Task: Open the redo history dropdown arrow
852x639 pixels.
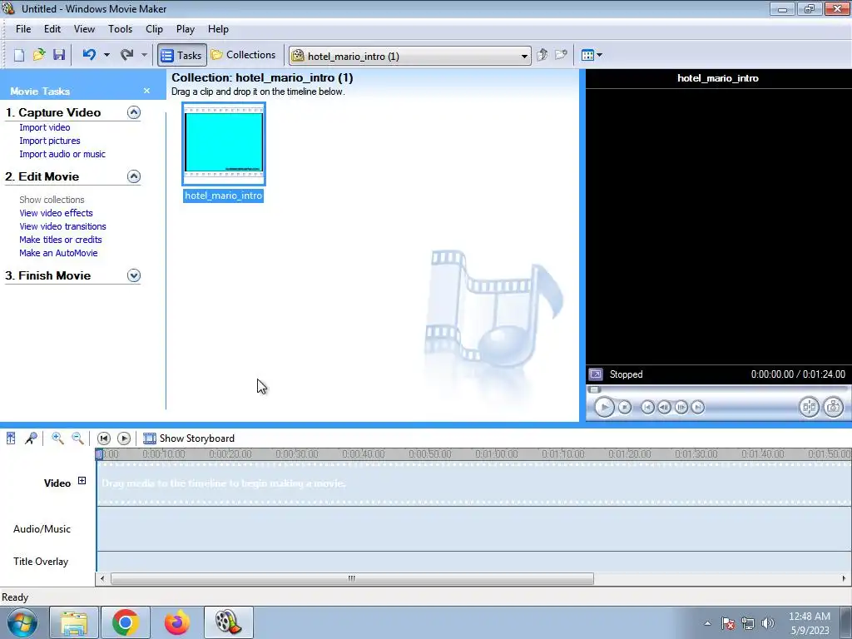Action: tap(144, 55)
